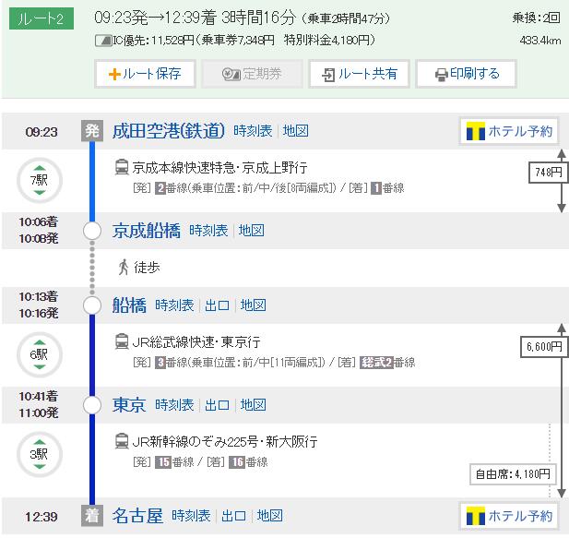This screenshot has height=538, width=569.
Task: Click the JR総武線快速・東京行 text
Action: (x=196, y=342)
